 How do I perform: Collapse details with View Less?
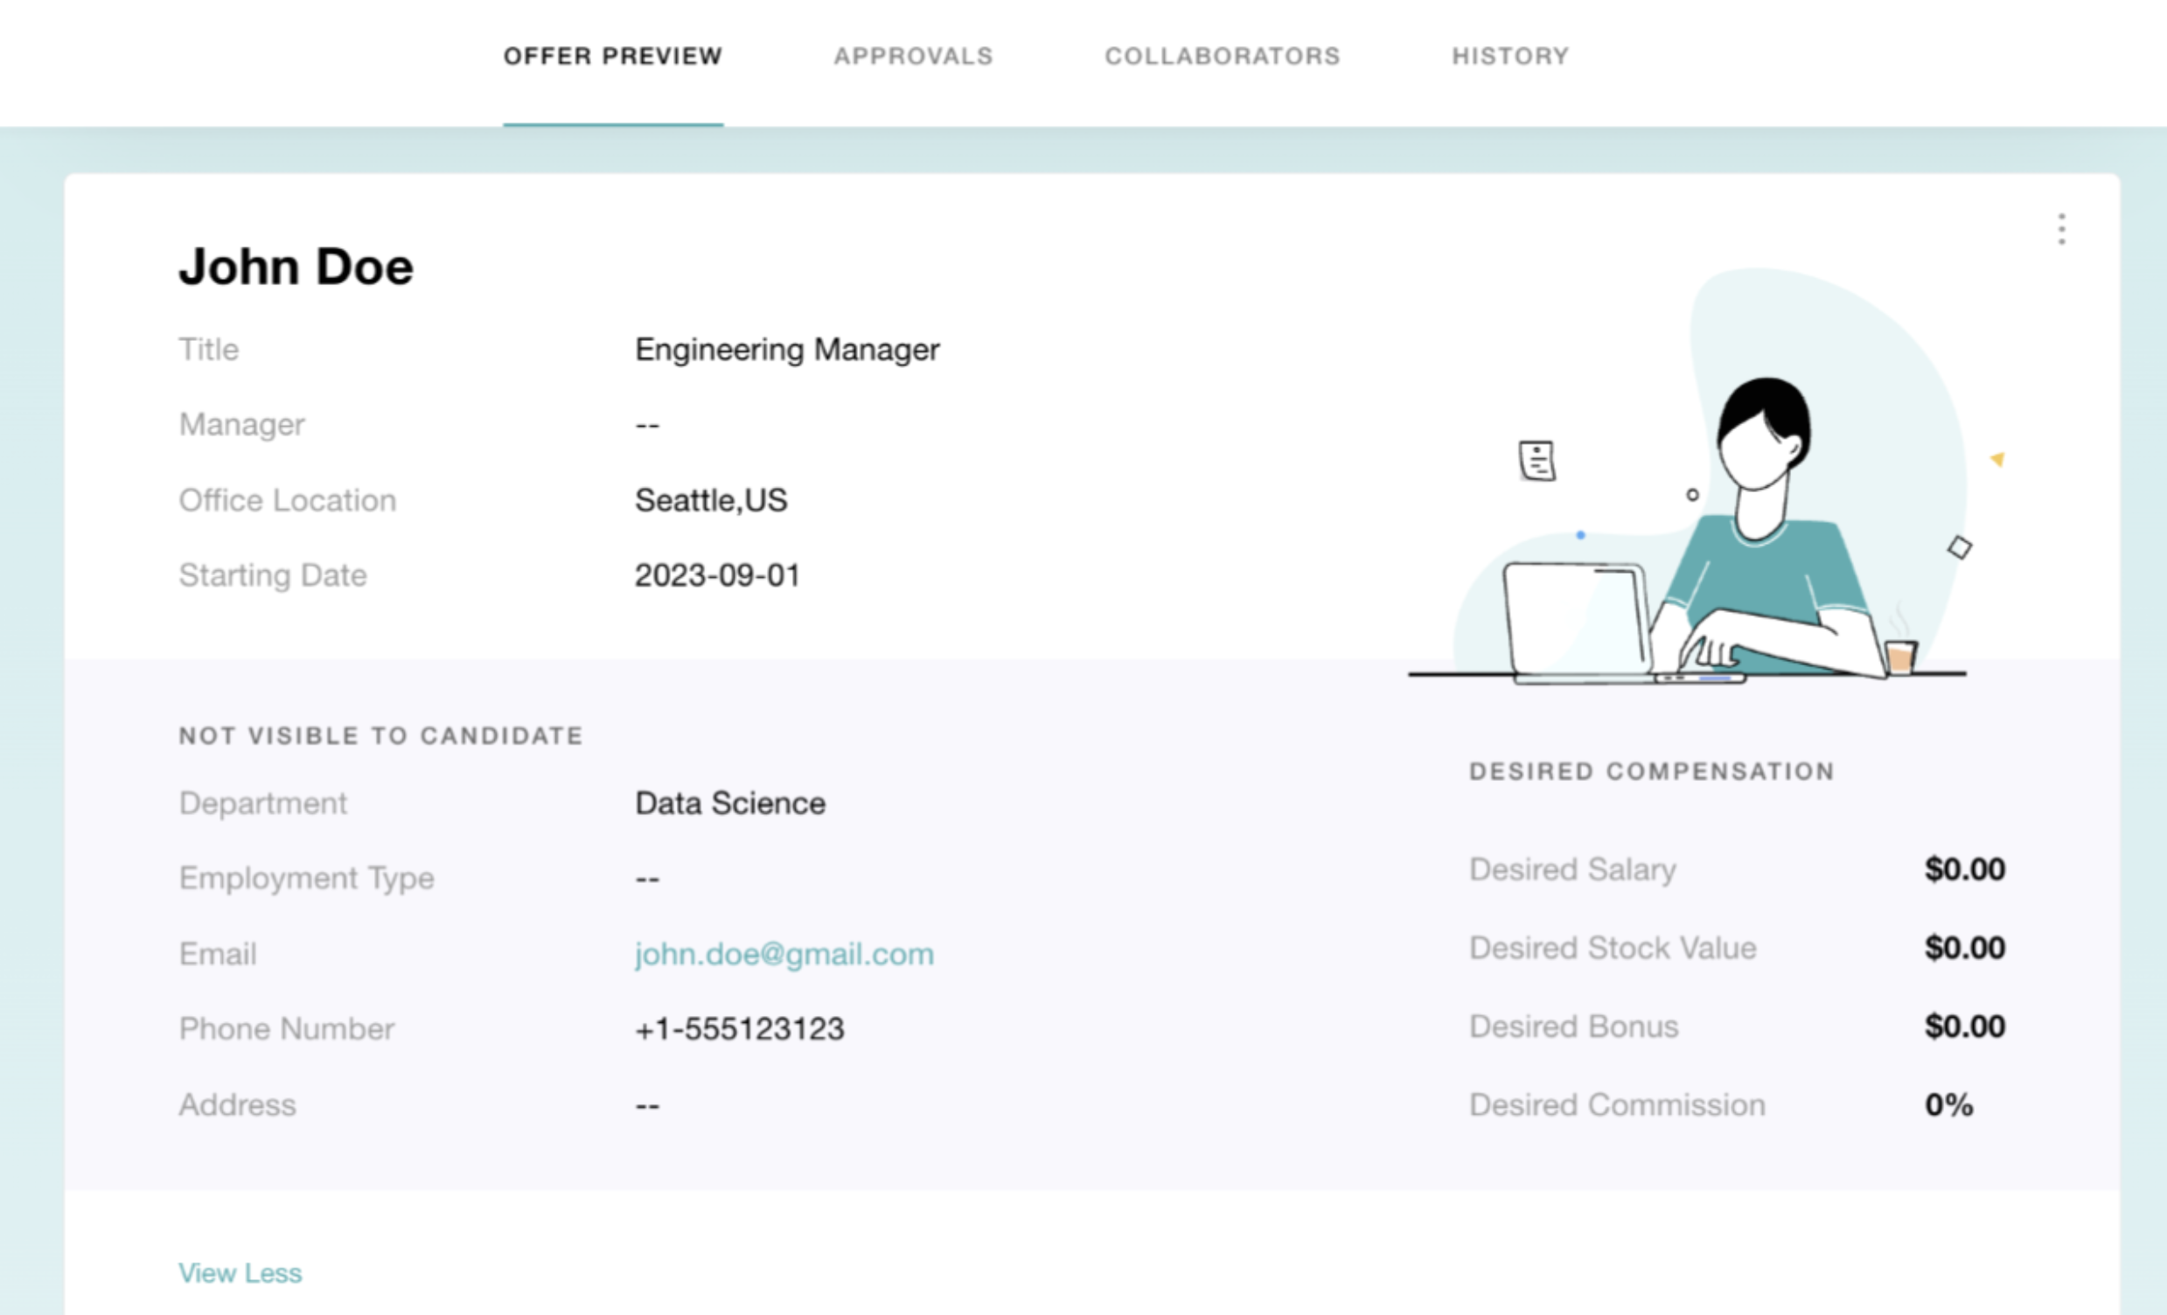click(240, 1273)
